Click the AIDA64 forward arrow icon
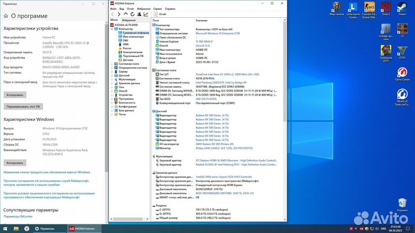 119,14
